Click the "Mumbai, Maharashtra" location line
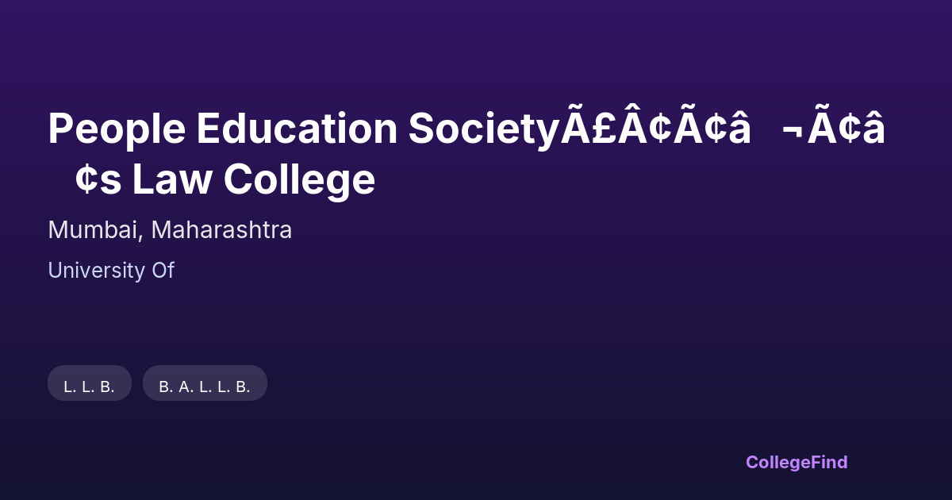This screenshot has height=500, width=952. (x=170, y=230)
